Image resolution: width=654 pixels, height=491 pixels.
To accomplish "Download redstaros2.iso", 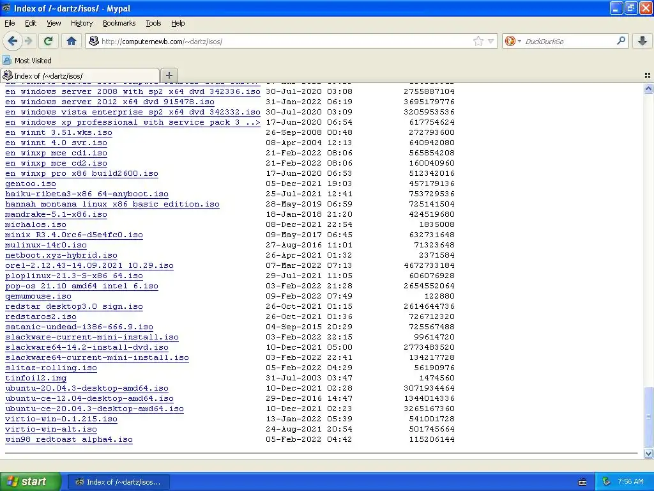I will pyautogui.click(x=41, y=316).
